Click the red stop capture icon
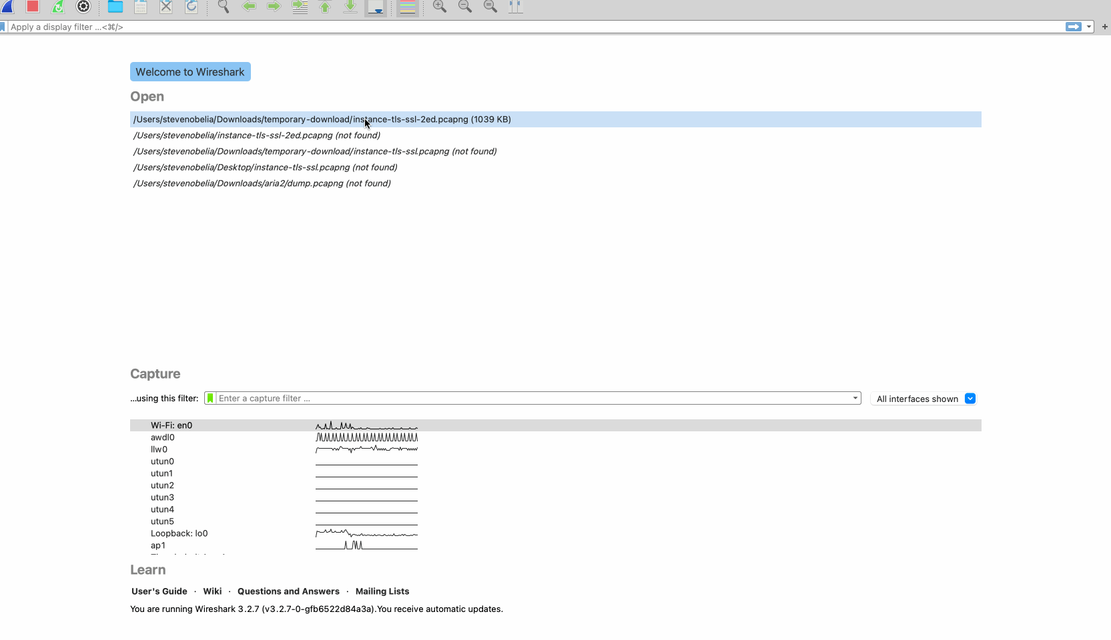The height and width of the screenshot is (640, 1111). click(x=33, y=7)
